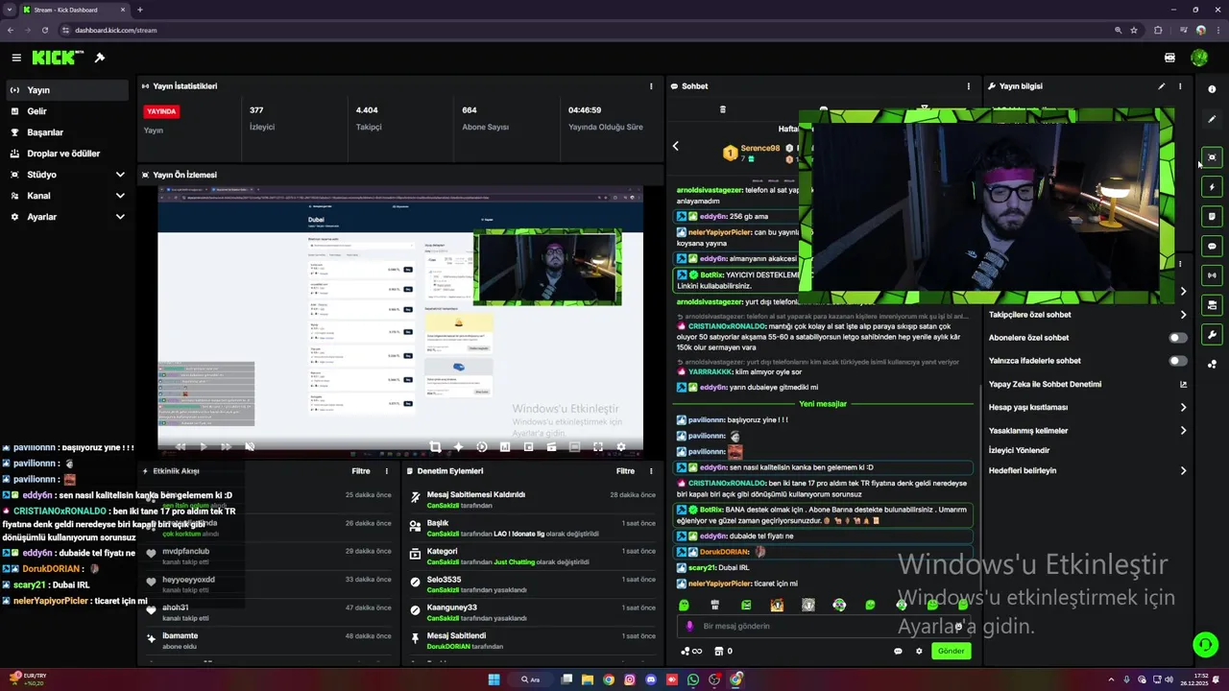Screen dimensions: 1229x691
Task: Open Windows Start menu
Action: pos(494,679)
